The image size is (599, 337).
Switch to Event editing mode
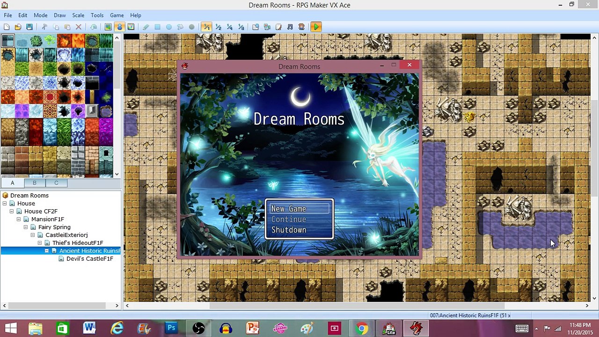(120, 27)
